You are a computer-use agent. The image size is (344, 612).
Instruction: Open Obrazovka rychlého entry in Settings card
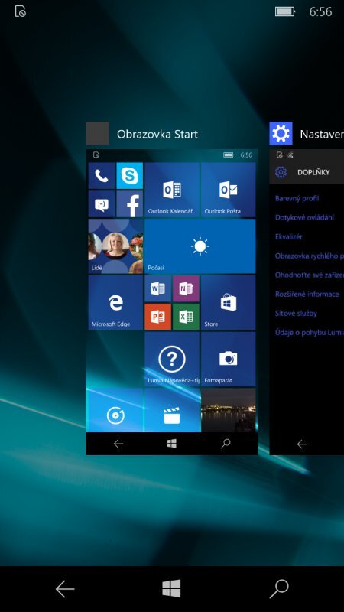(x=310, y=256)
